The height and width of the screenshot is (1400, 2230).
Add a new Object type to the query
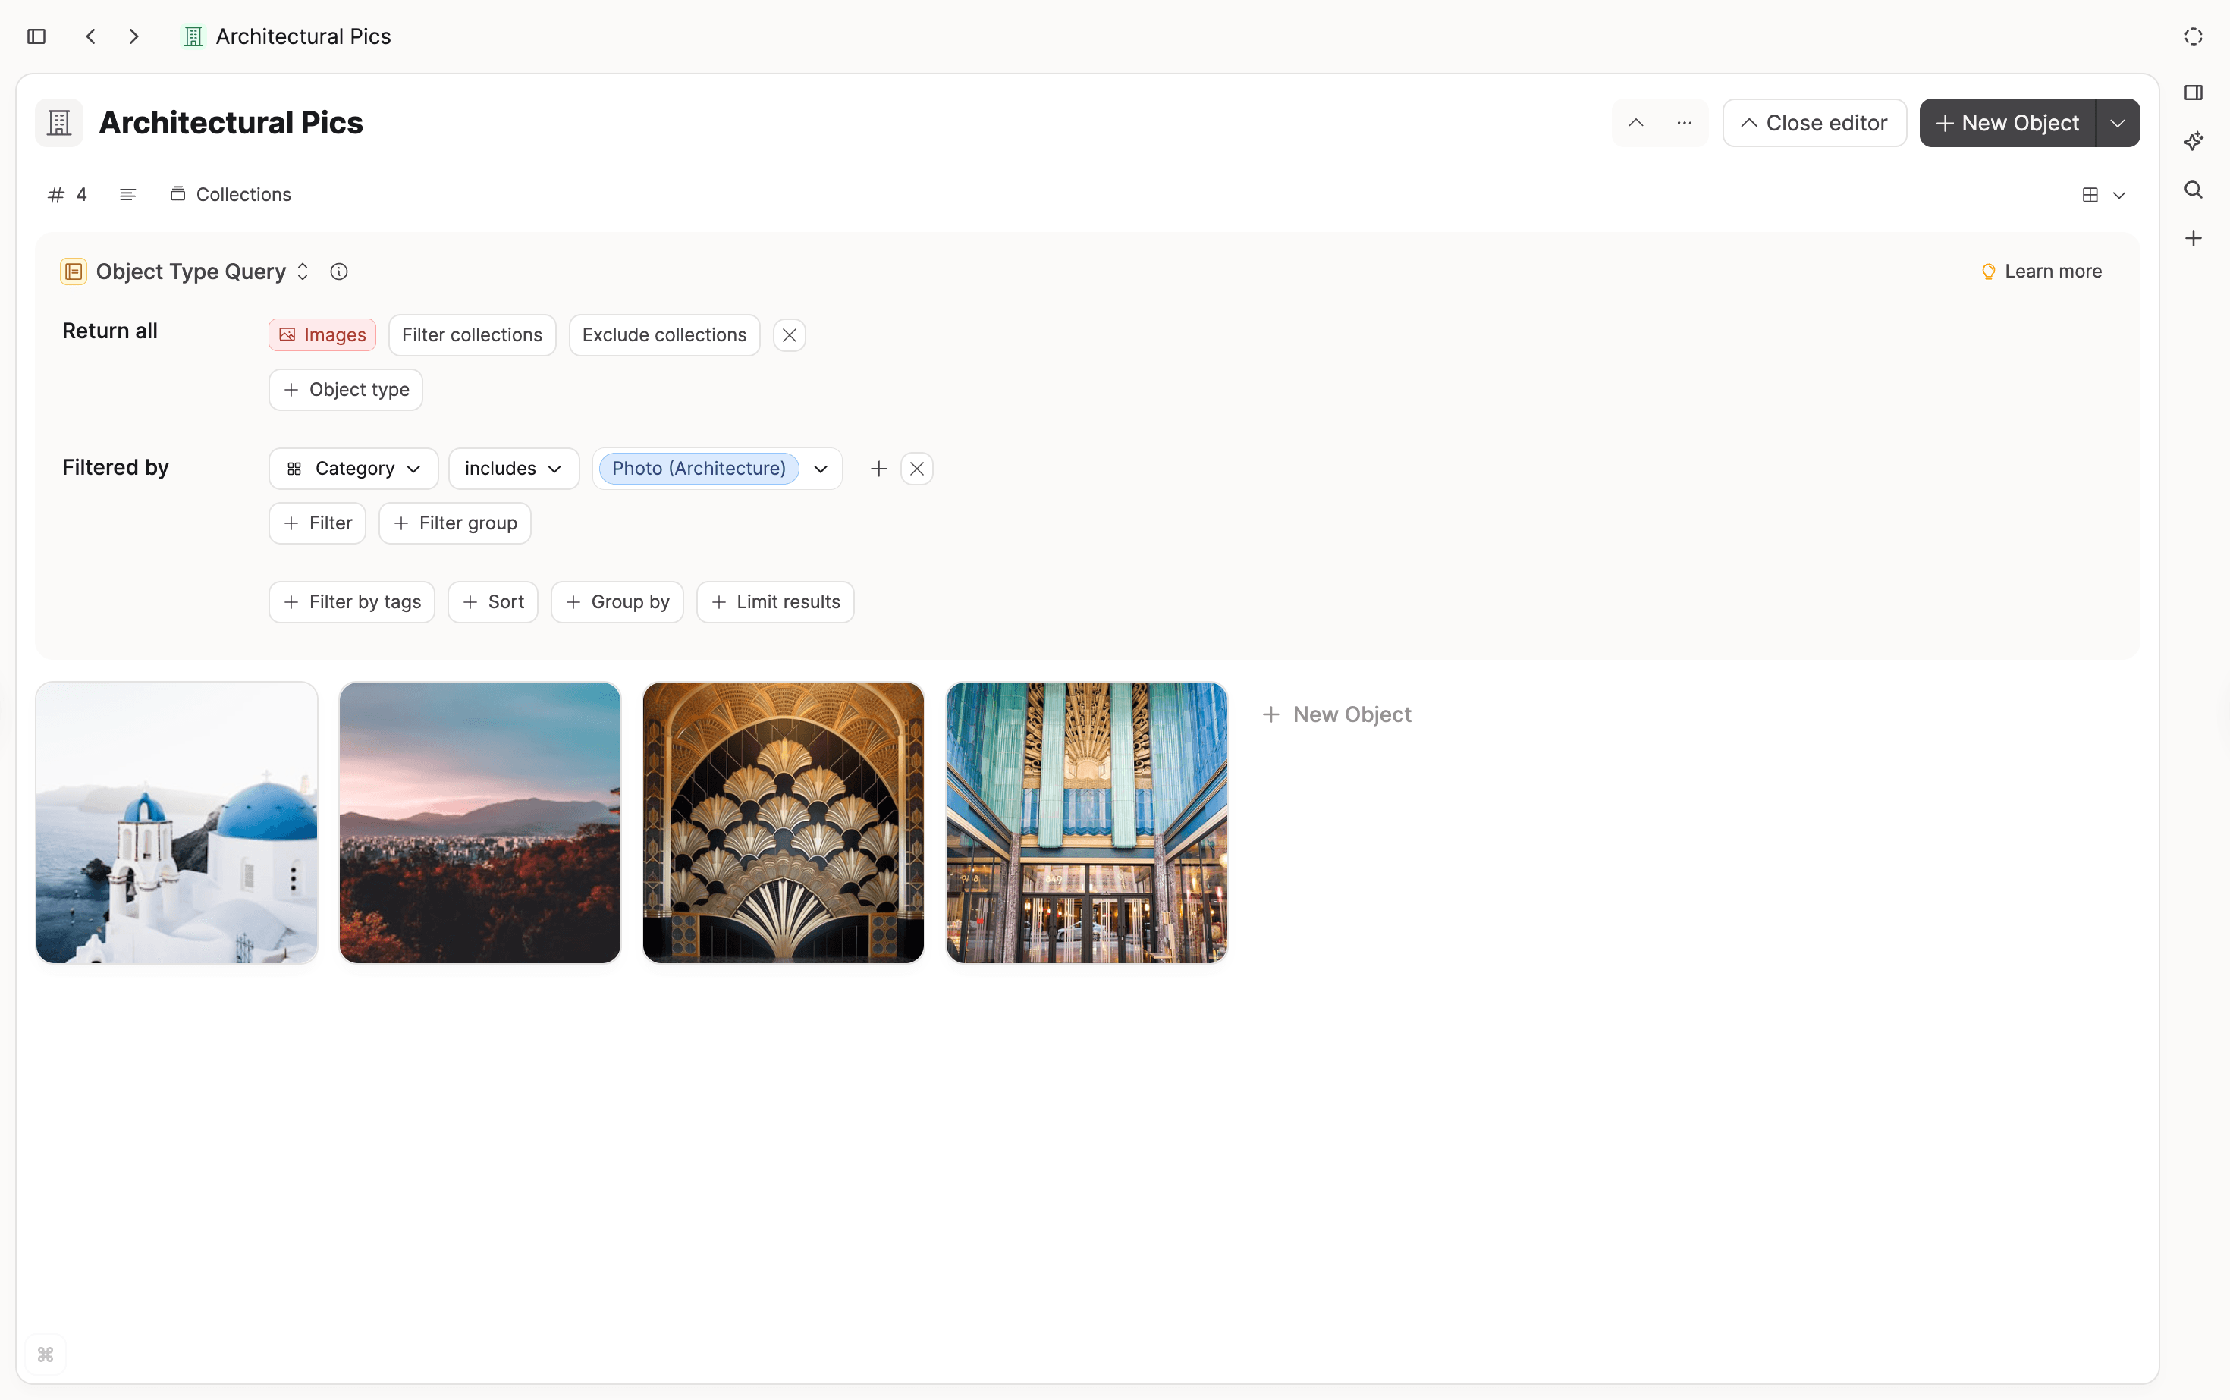tap(344, 389)
